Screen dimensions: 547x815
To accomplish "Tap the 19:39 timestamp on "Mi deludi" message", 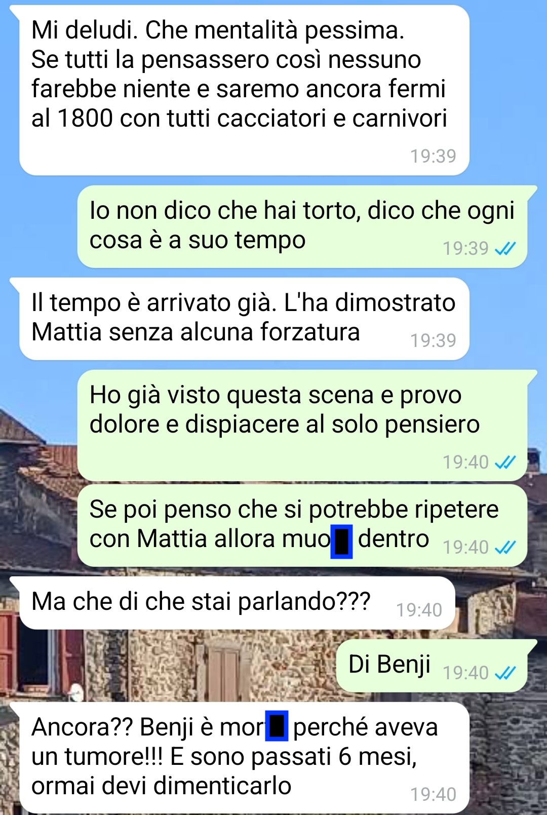I will (433, 156).
